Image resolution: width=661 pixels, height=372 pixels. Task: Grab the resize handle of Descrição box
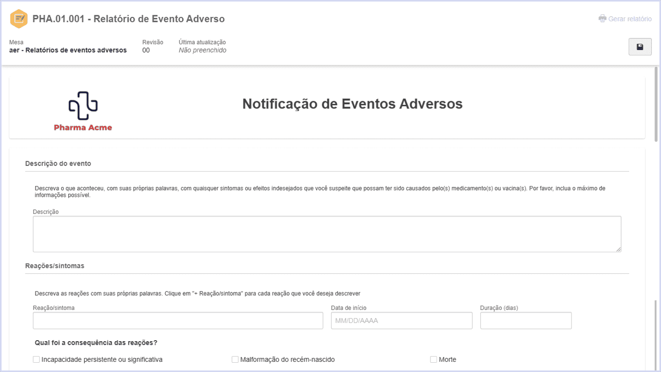(618, 249)
